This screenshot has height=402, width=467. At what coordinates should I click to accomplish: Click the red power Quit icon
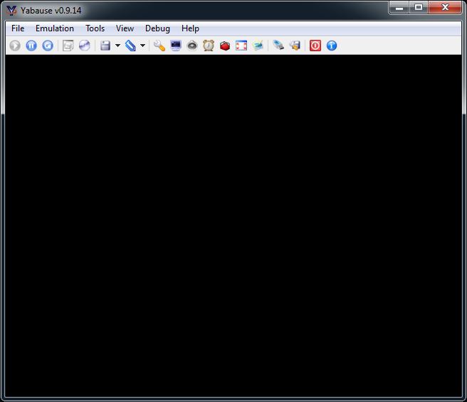pos(315,46)
